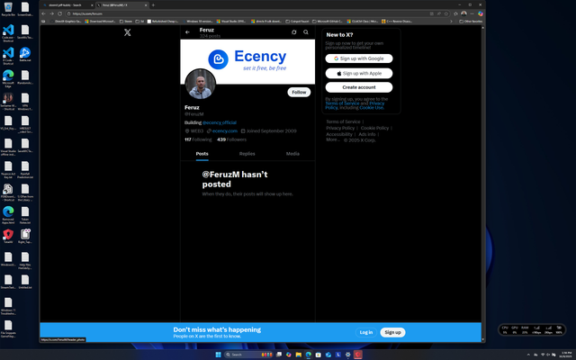Open Cookie Policy footer link
576x360 pixels.
coord(374,128)
